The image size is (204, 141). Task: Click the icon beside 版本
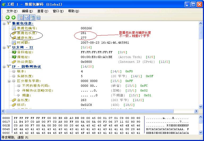(x=14, y=71)
